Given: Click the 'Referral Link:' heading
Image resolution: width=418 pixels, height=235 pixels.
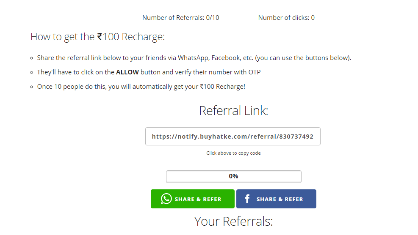Looking at the screenshot, I should coord(233,111).
